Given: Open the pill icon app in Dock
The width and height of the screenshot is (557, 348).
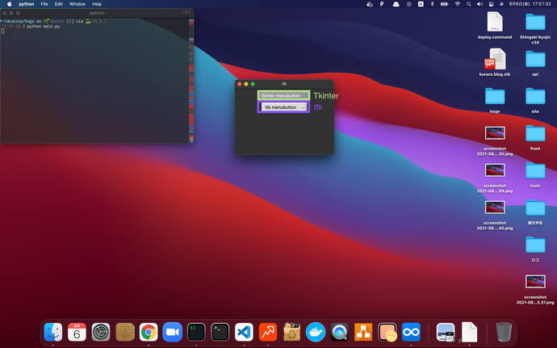Looking at the screenshot, I should pos(387,332).
